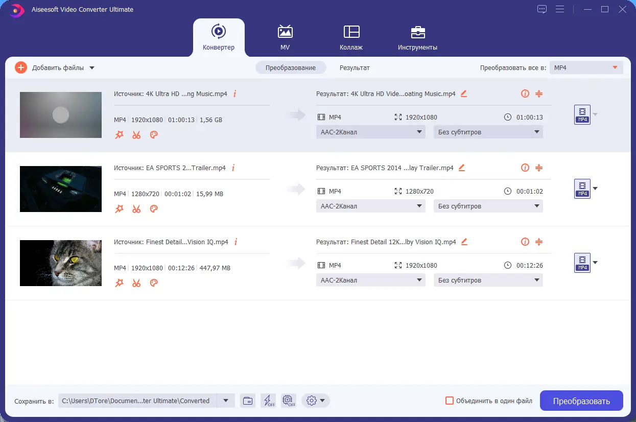Open the audio track dropdown for 4K Ultra HD
Screen dimensions: 636x422
(371, 132)
